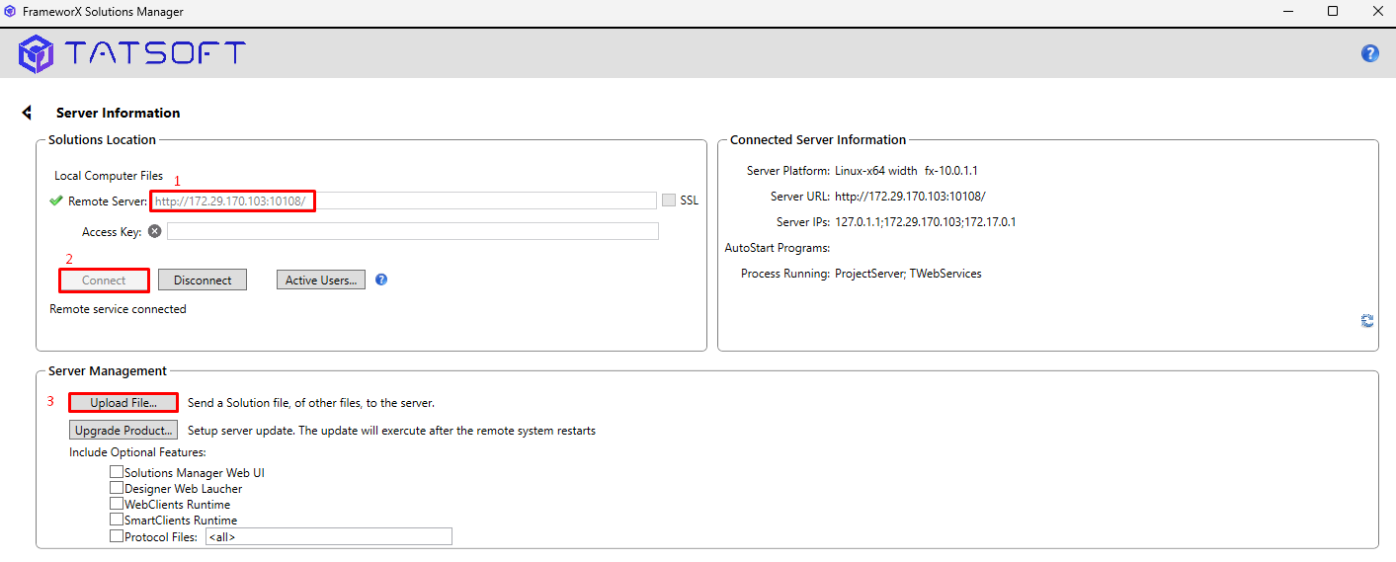Enable WebClients Runtime optional feature
This screenshot has width=1396, height=562.
click(117, 504)
